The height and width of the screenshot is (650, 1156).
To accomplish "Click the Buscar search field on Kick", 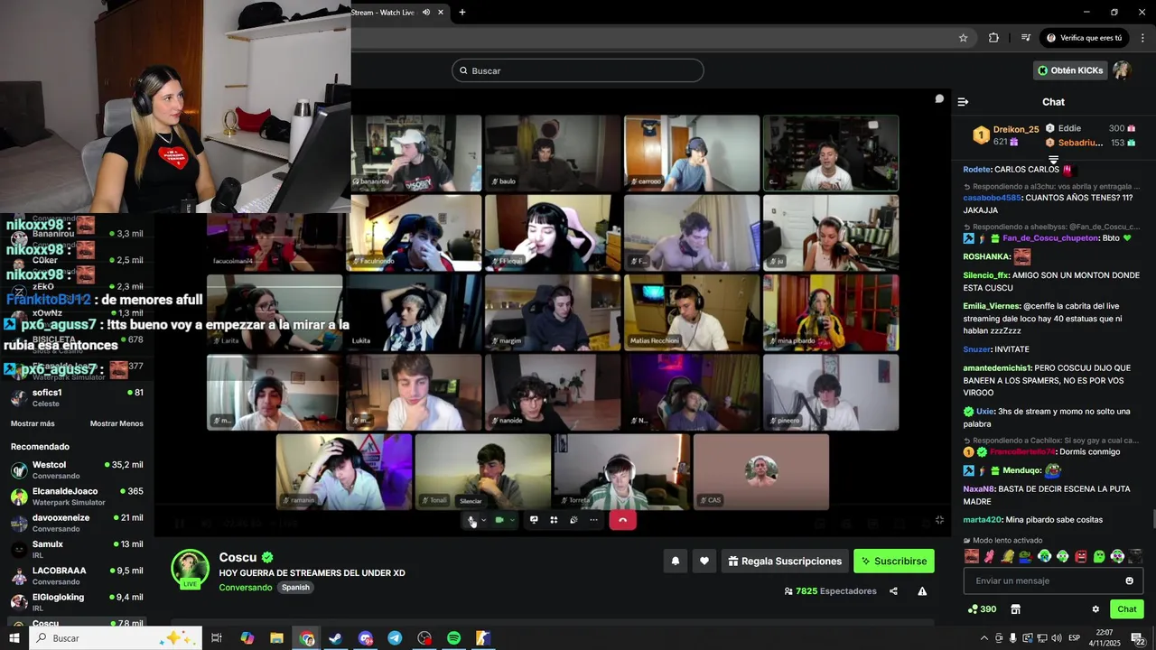I will point(578,70).
